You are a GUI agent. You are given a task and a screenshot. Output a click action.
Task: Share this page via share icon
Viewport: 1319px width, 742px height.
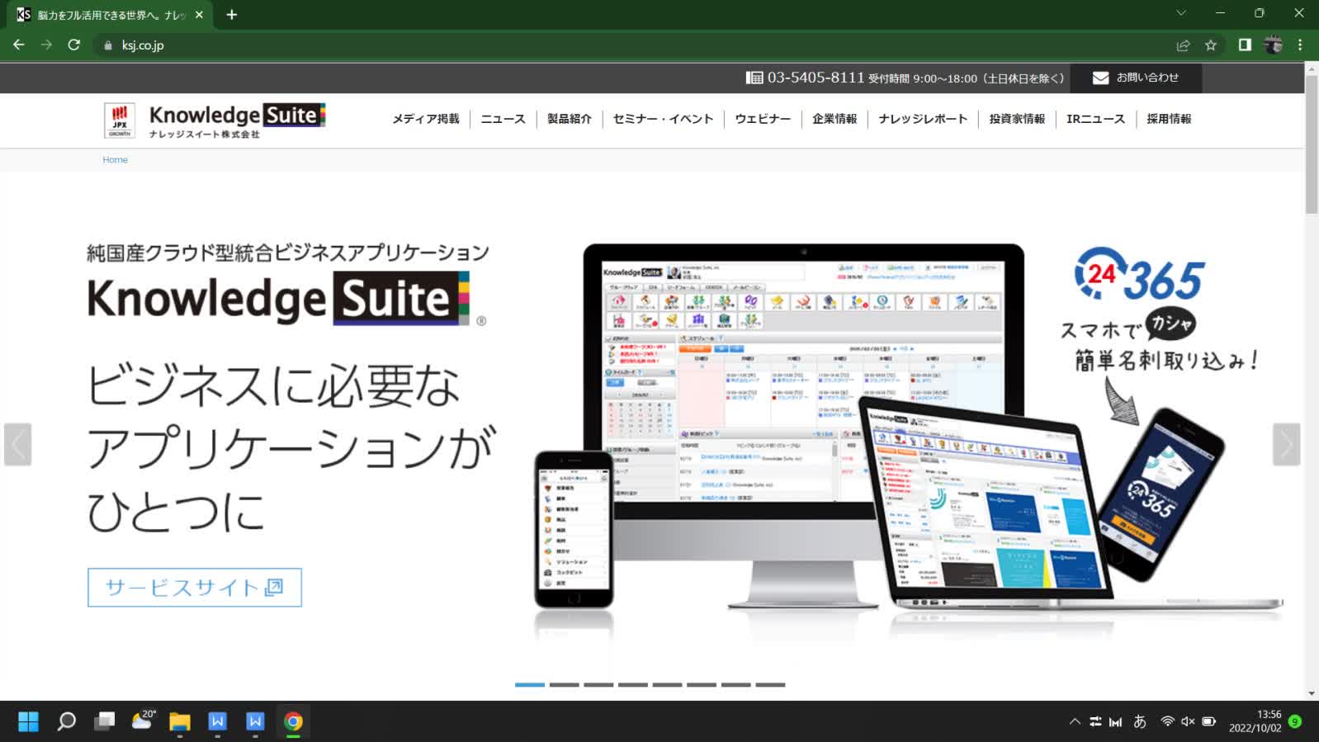(x=1183, y=45)
